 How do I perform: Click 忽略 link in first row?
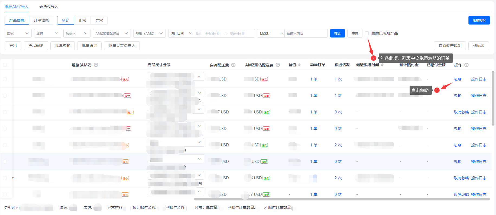(x=458, y=79)
